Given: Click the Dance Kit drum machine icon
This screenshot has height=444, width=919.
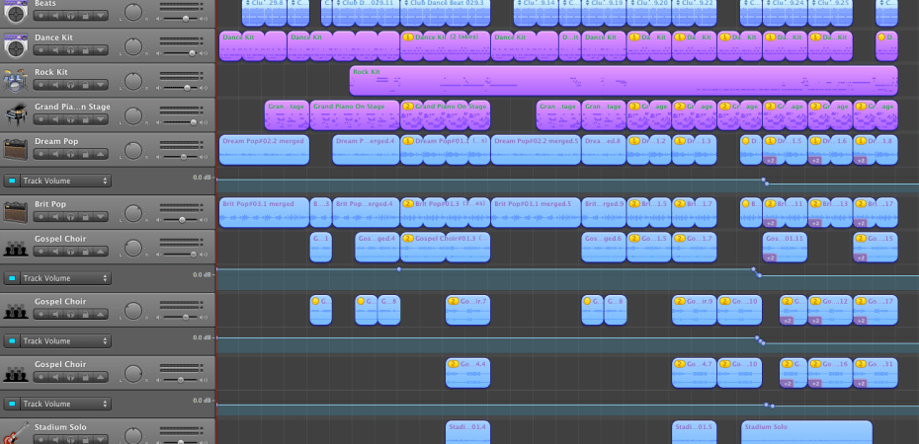Looking at the screenshot, I should (x=15, y=45).
